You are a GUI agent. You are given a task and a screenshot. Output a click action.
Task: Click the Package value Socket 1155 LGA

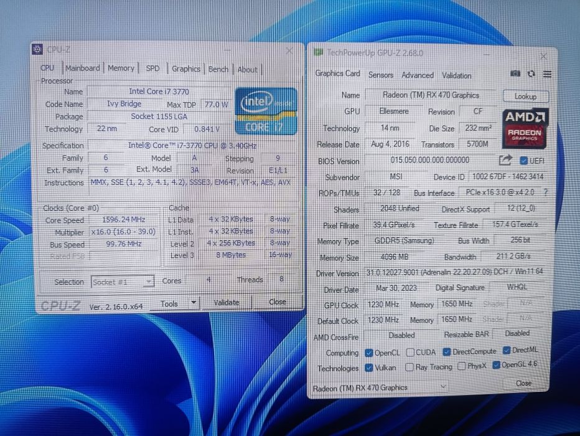click(159, 116)
